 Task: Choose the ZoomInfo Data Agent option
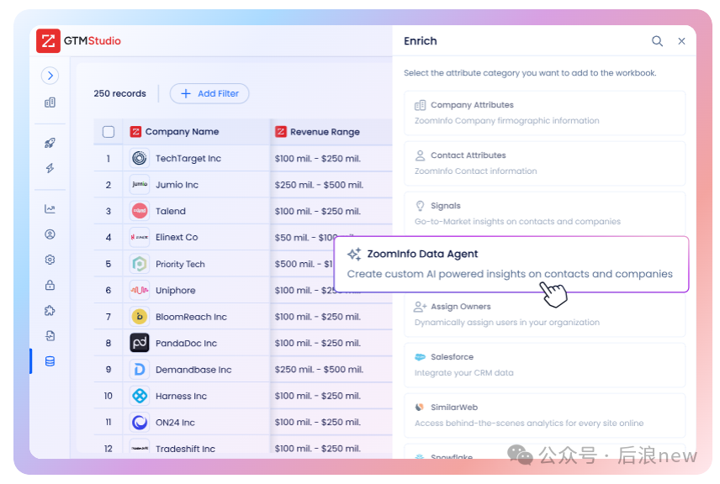(x=511, y=264)
